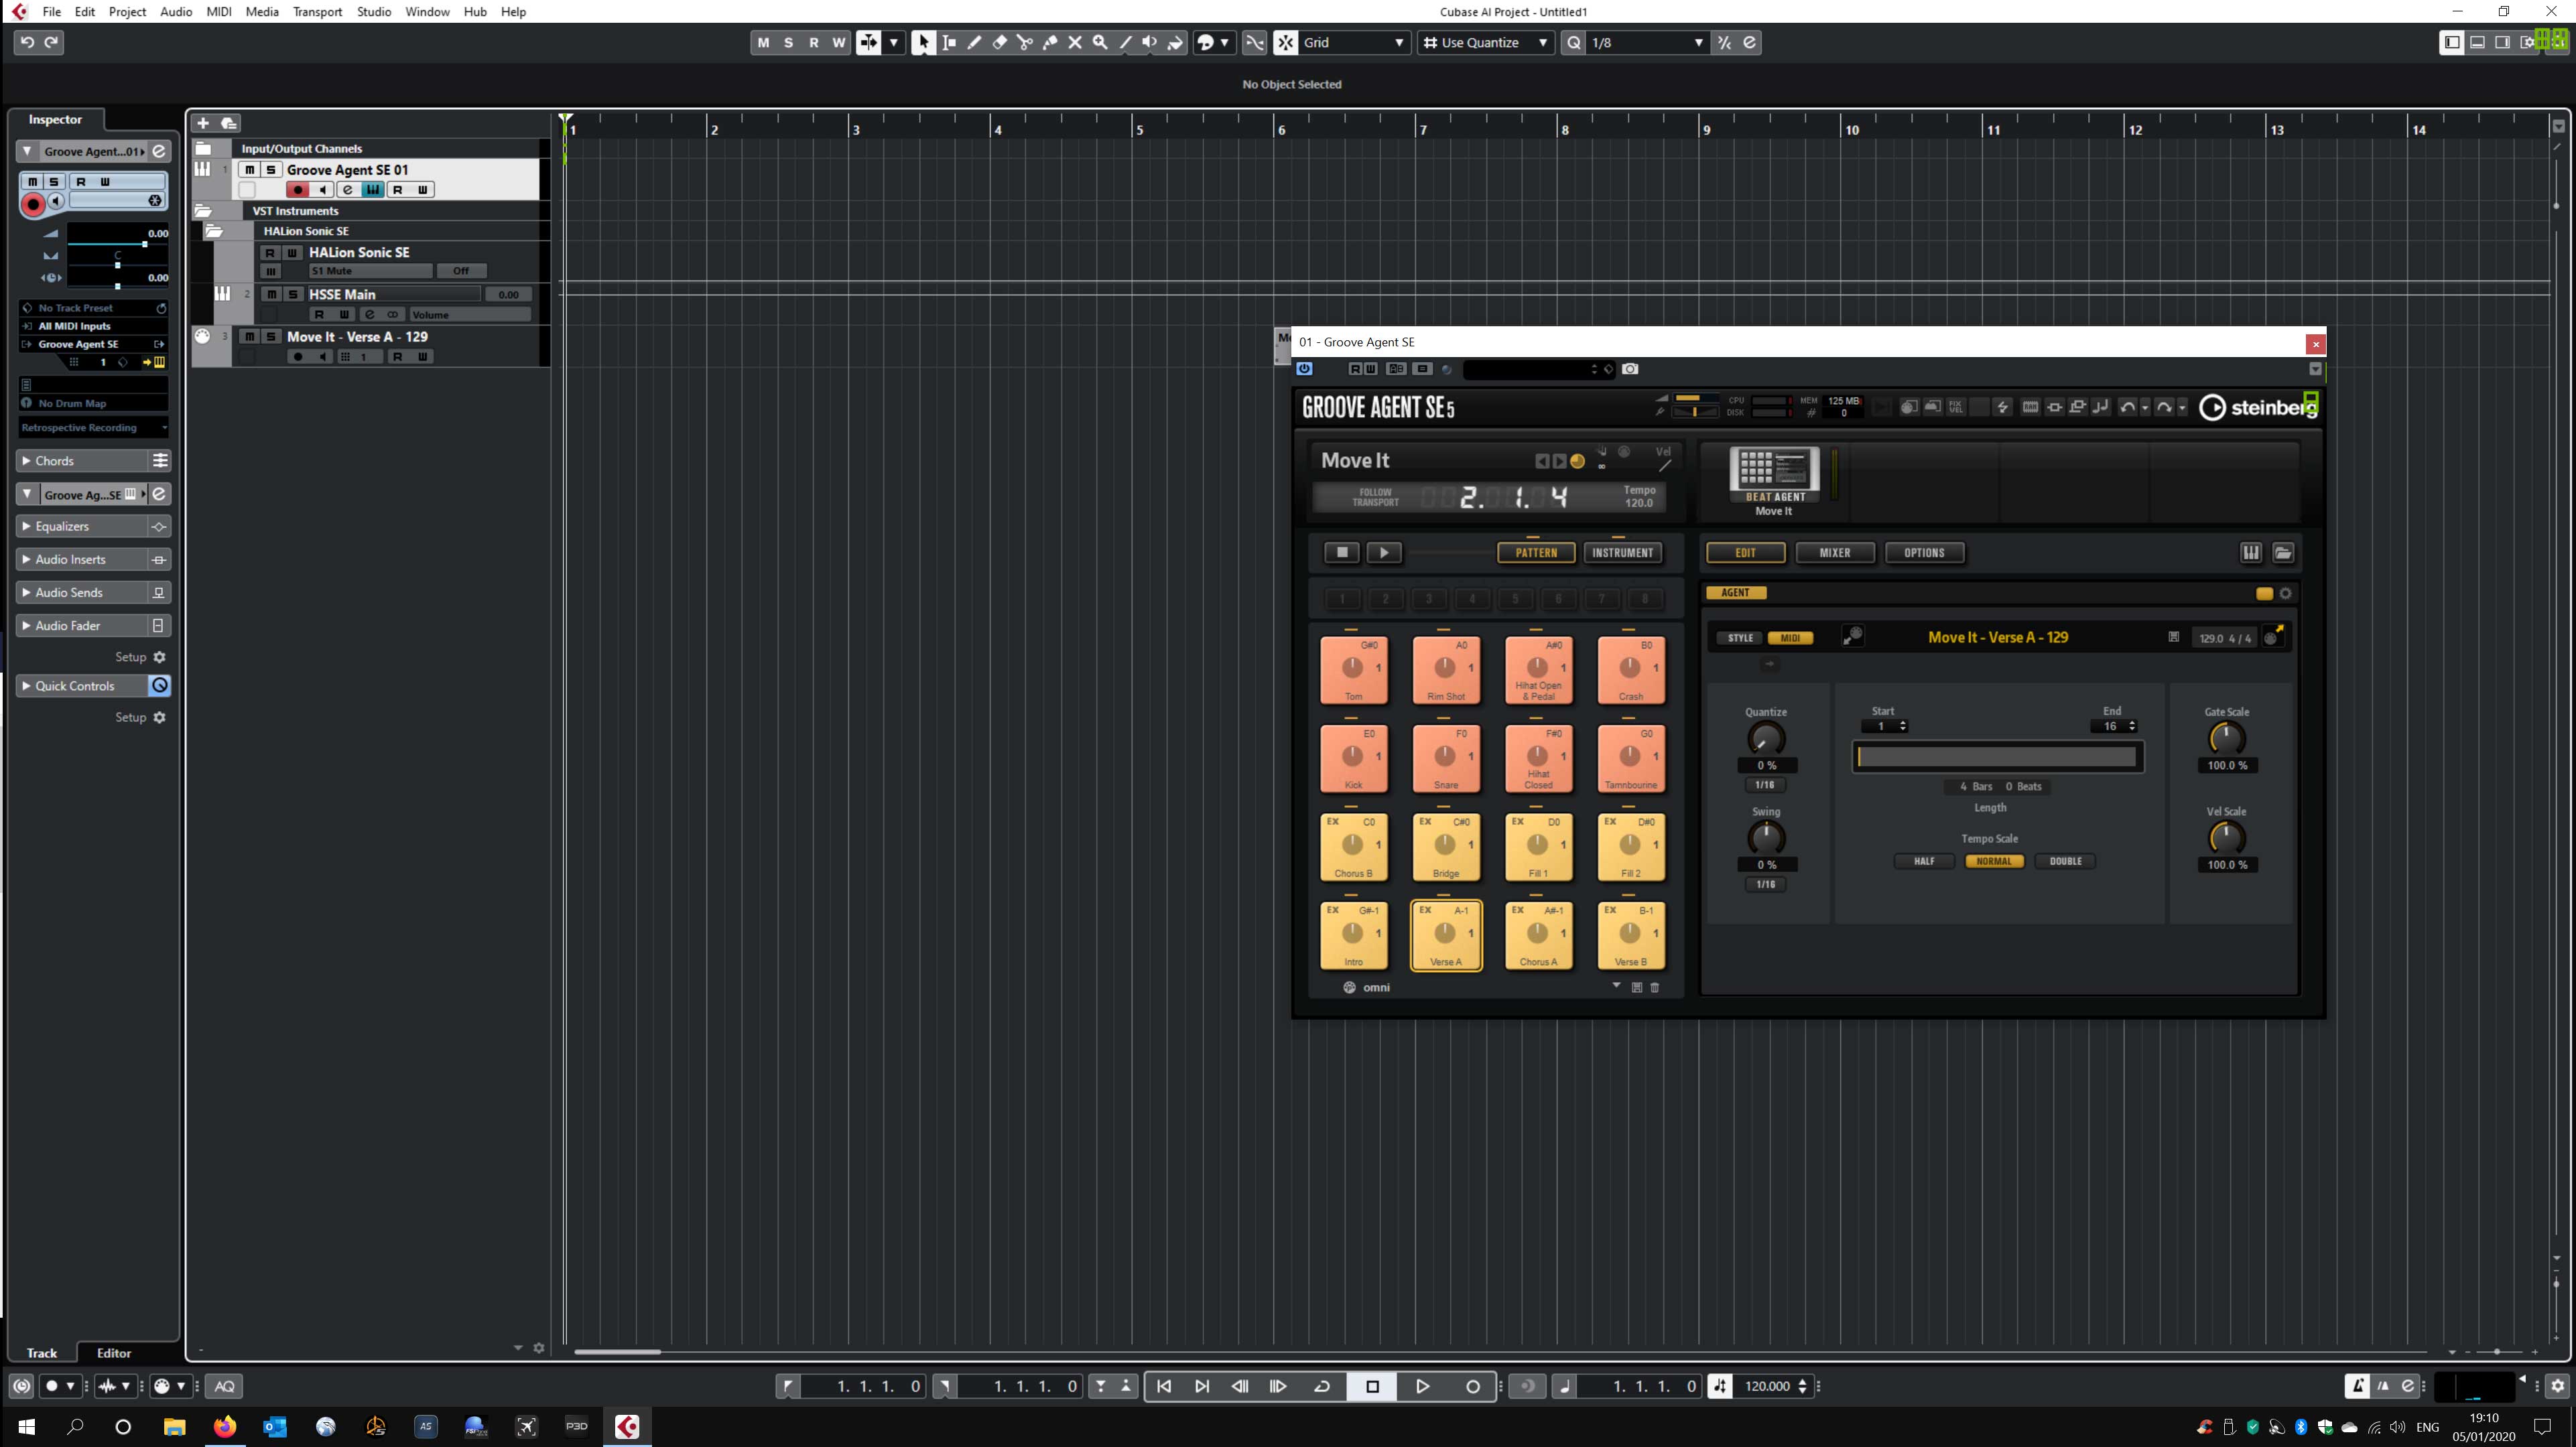The width and height of the screenshot is (2576, 1447).
Task: Open the Snap Type Grid dropdown
Action: 1355,42
